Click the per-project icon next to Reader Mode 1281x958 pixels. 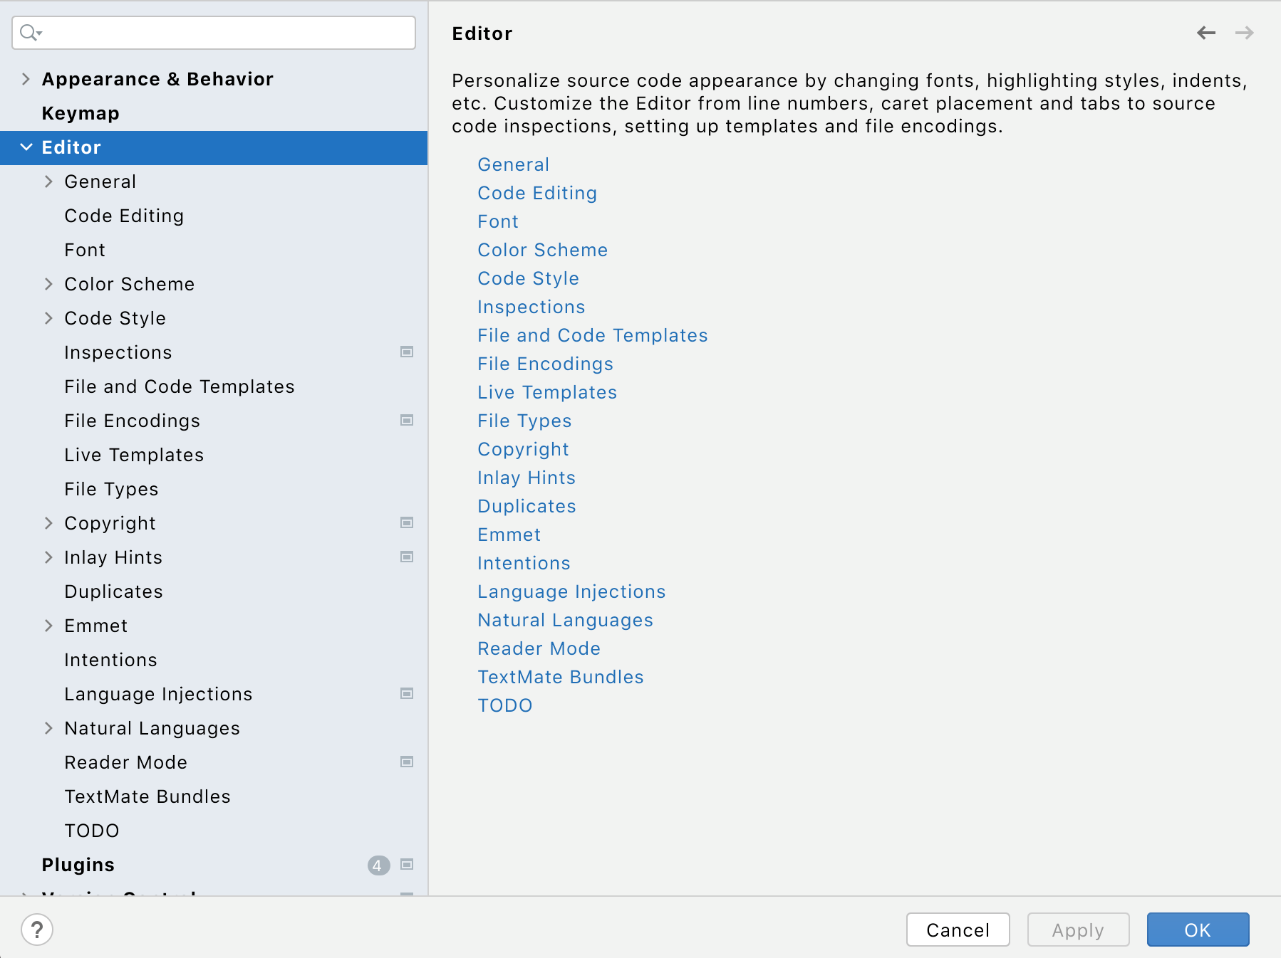click(407, 762)
